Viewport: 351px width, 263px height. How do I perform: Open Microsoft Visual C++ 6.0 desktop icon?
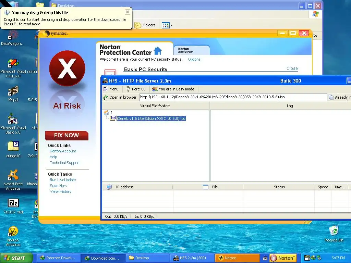(x=13, y=68)
